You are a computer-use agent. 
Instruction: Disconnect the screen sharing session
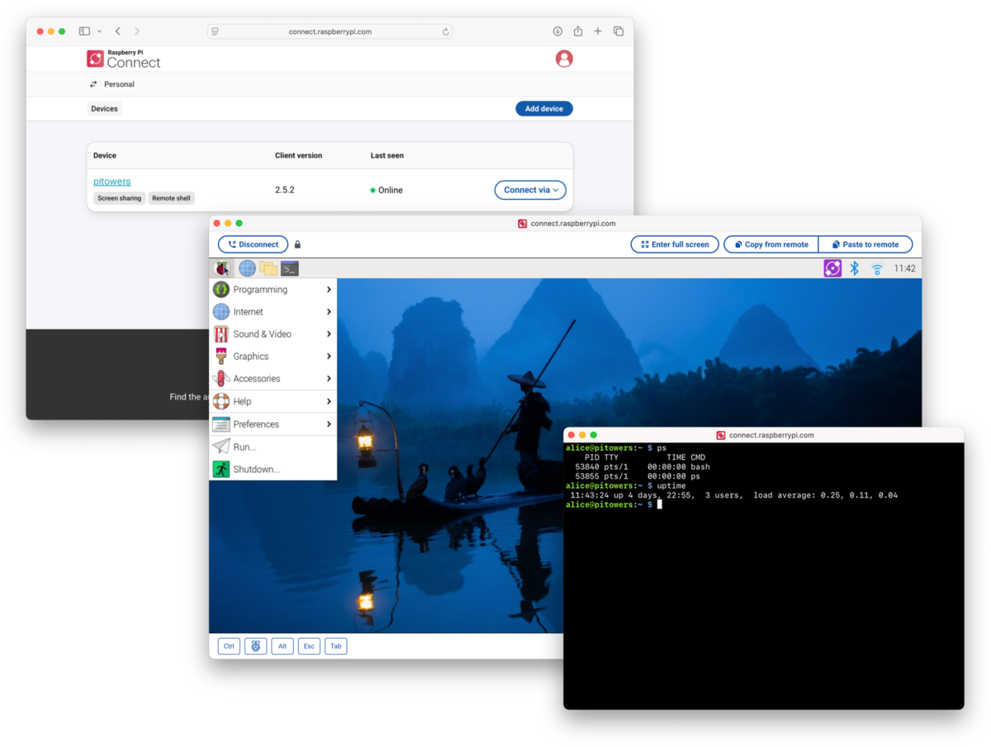point(253,244)
